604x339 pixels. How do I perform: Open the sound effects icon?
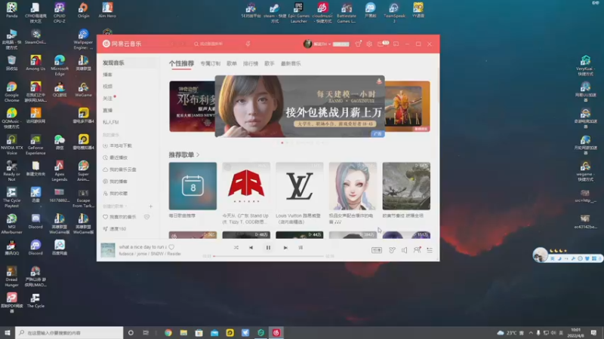click(392, 250)
